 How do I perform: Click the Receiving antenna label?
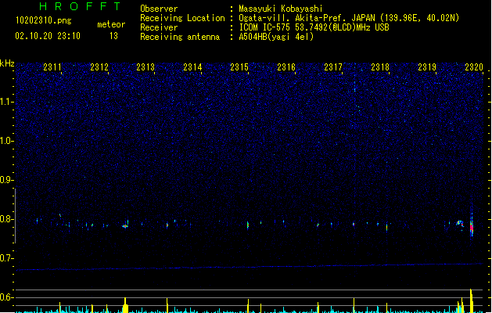(180, 37)
